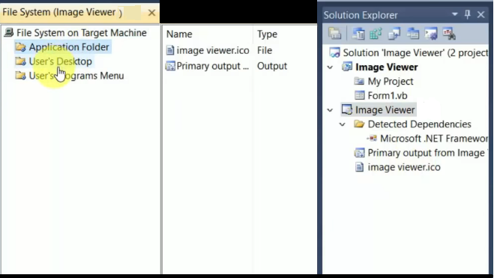Viewport: 494px width, 278px height.
Task: Click the User's Desktop folder icon
Action: [20, 61]
